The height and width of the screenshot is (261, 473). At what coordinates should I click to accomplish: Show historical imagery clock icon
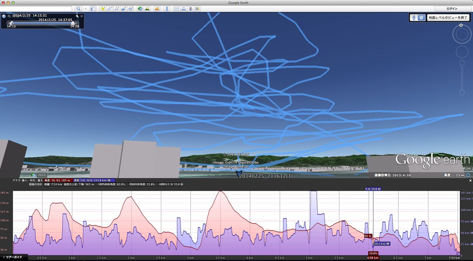coord(140,9)
